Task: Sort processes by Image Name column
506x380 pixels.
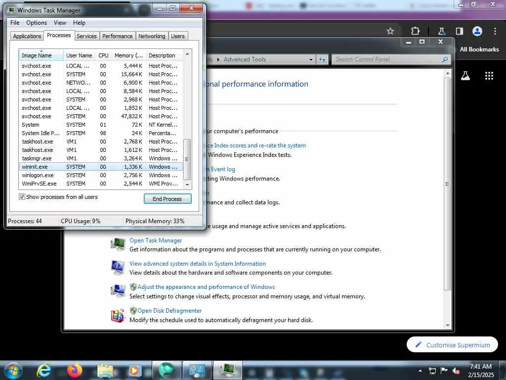Action: (x=41, y=55)
